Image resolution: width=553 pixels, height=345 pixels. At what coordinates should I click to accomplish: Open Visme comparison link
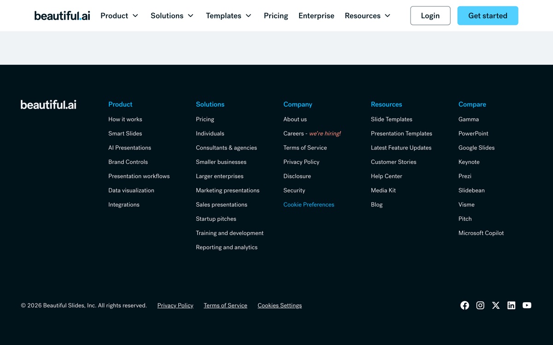466,205
